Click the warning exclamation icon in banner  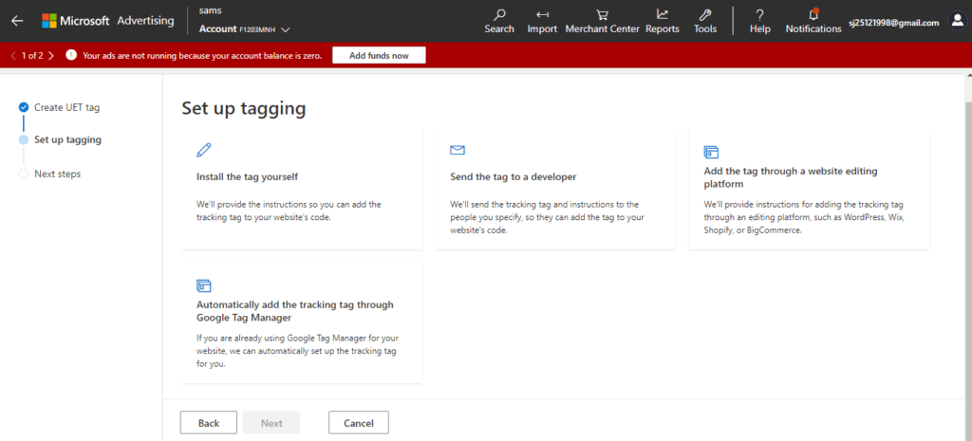point(71,55)
